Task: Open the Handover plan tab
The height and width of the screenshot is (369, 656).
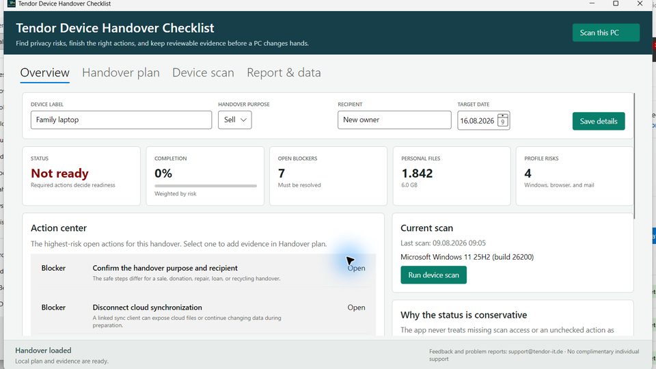Action: (121, 72)
